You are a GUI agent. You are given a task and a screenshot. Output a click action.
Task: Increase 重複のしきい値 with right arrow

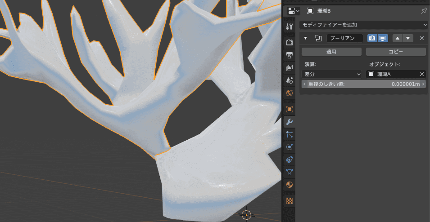pos(423,84)
